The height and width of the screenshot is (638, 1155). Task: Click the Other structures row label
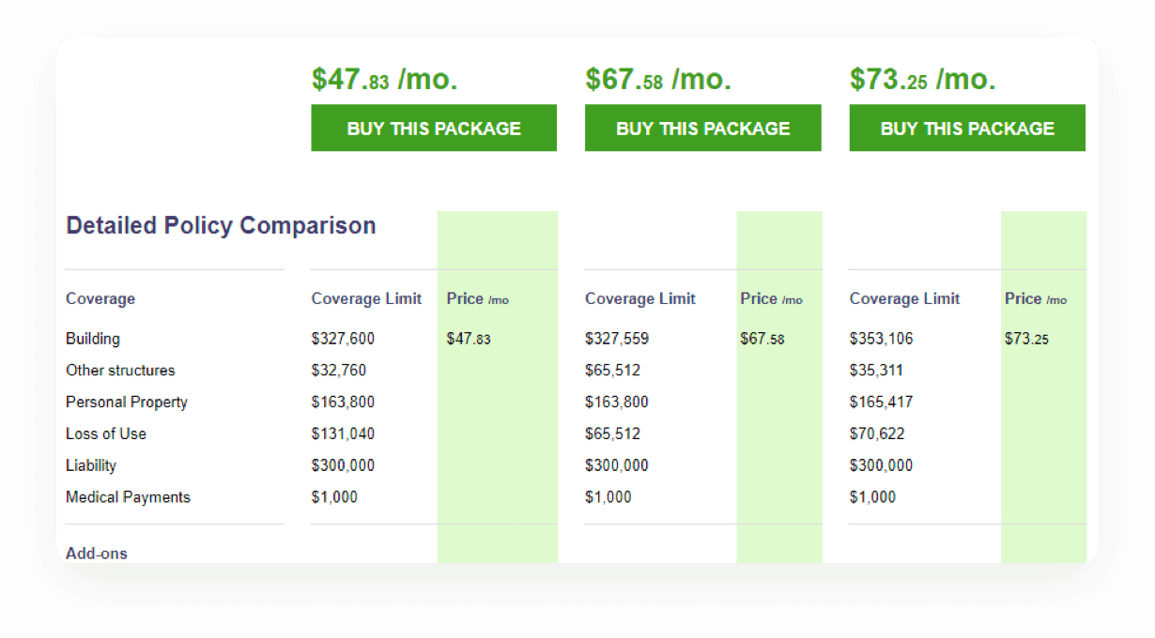pos(120,371)
